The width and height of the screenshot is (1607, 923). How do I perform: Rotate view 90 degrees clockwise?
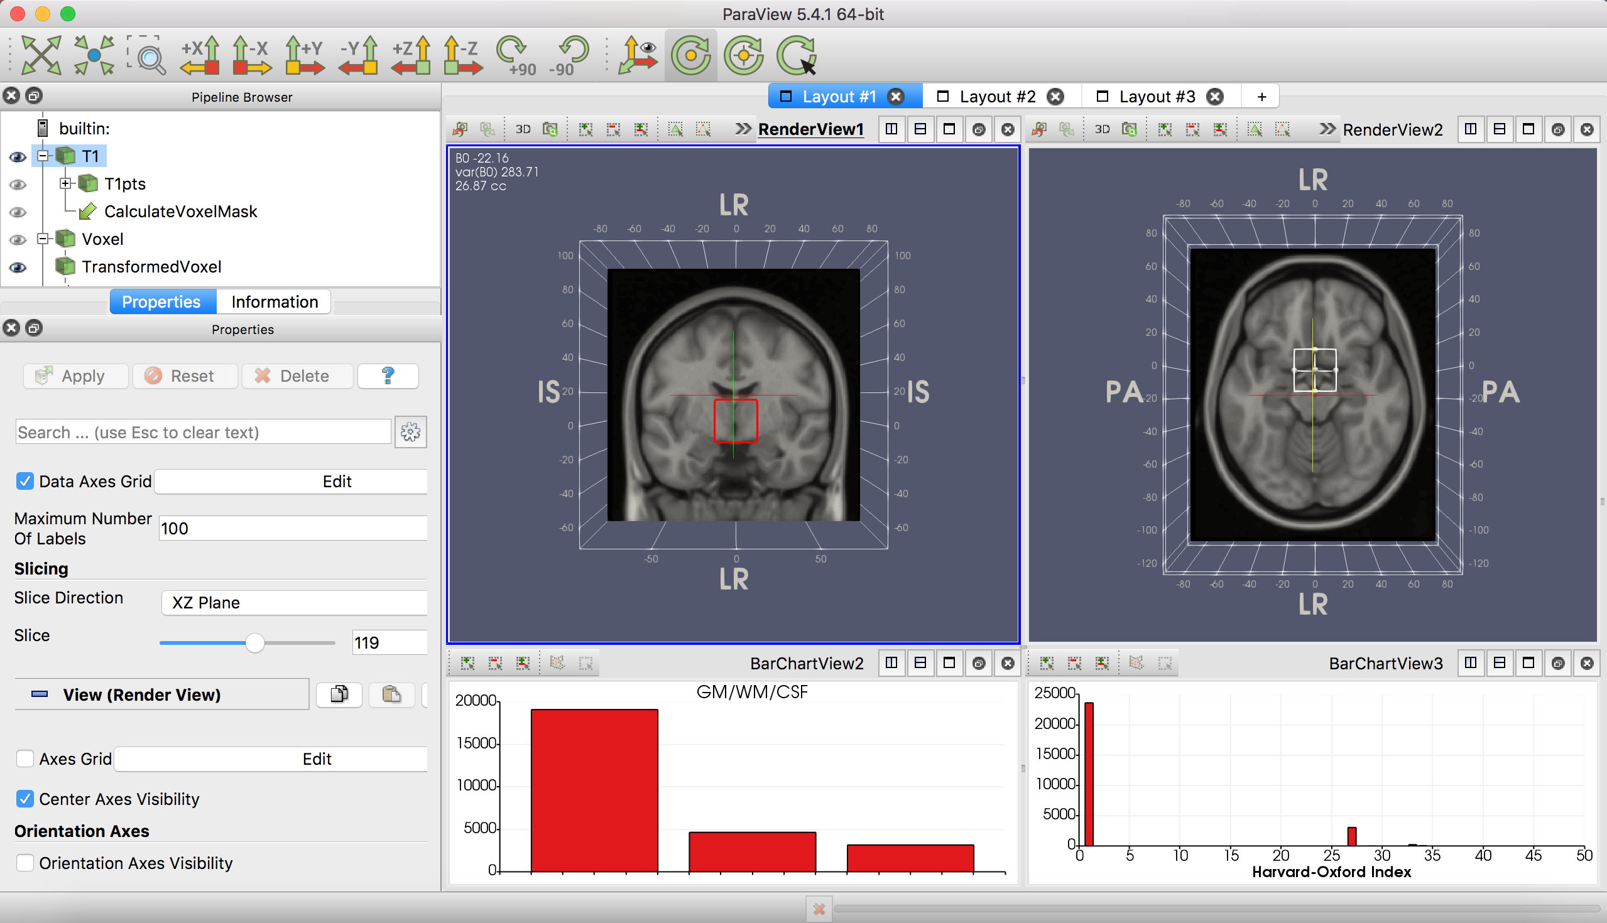pyautogui.click(x=515, y=56)
